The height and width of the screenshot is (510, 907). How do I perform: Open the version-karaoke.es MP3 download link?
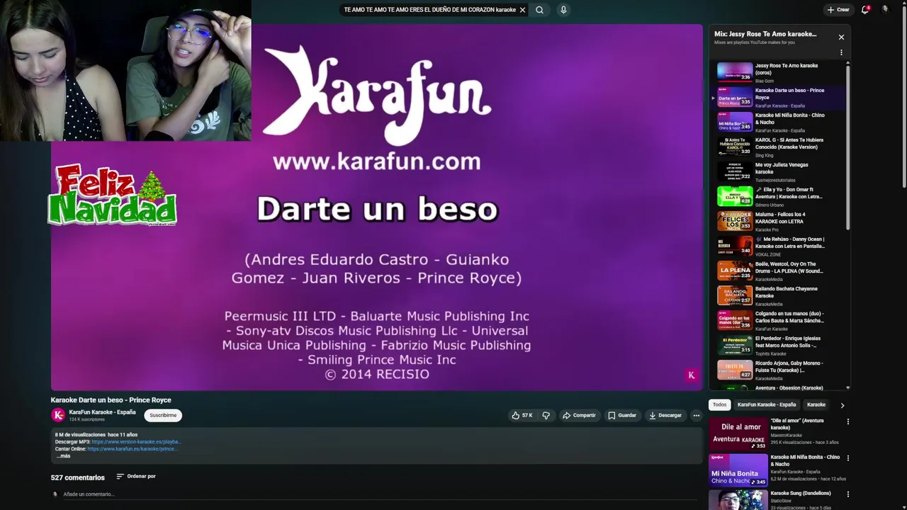(136, 442)
